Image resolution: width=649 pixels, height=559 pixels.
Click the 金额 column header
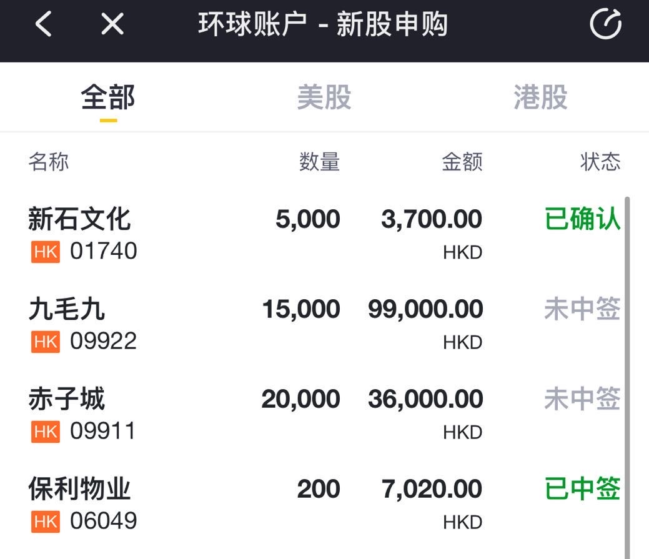click(462, 161)
